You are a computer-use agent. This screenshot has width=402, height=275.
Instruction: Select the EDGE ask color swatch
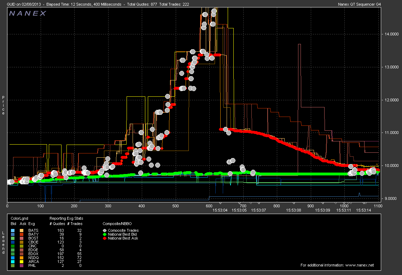pos(22,250)
